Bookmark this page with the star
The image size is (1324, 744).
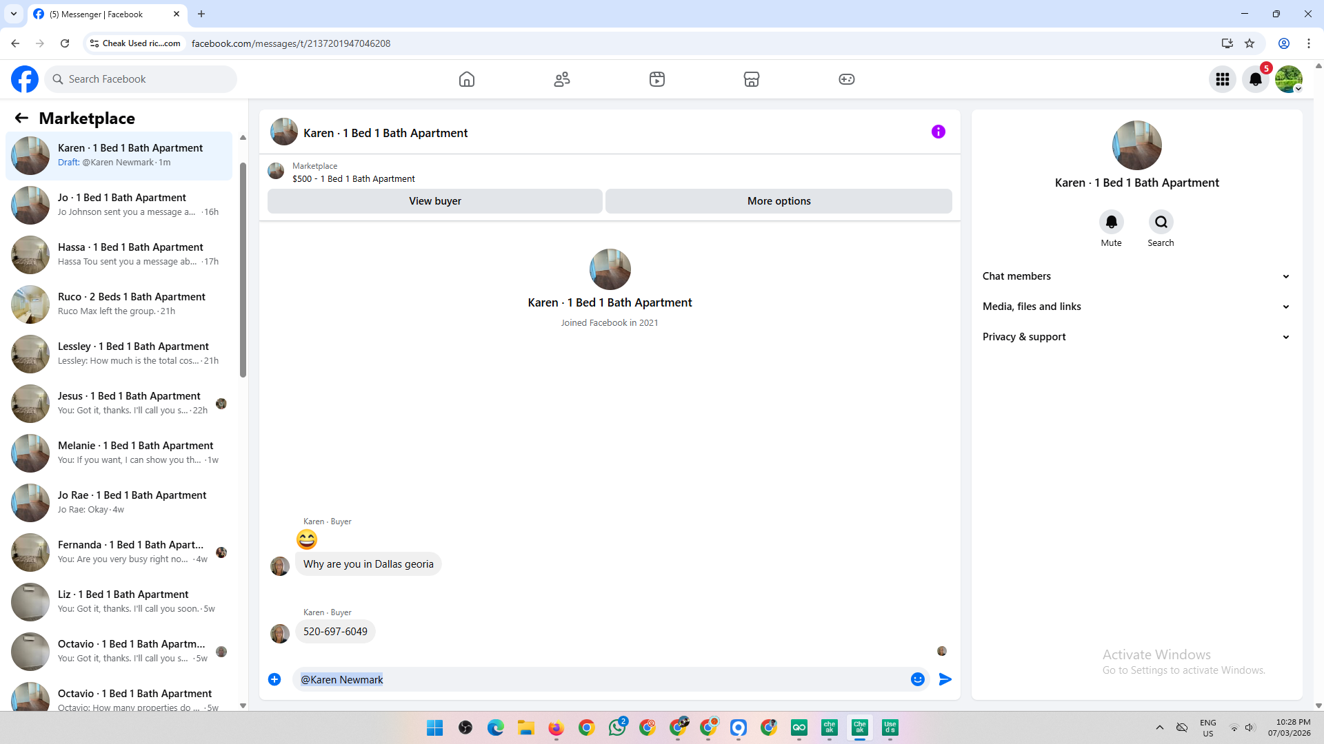coord(1250,43)
